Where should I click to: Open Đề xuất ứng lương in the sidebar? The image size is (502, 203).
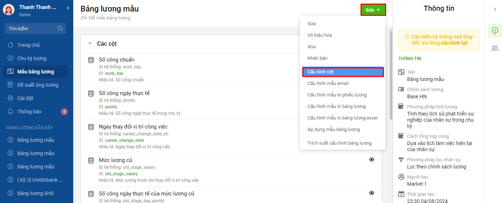point(35,85)
